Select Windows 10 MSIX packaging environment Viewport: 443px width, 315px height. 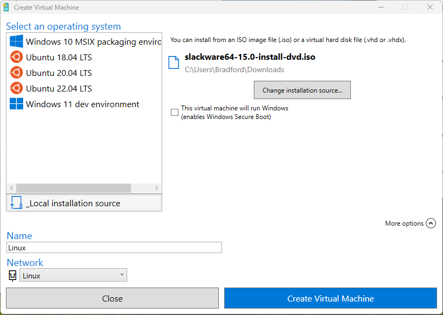tap(84, 41)
